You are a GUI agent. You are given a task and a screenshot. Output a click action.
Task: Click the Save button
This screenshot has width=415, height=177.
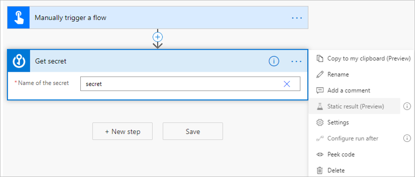[x=193, y=131]
